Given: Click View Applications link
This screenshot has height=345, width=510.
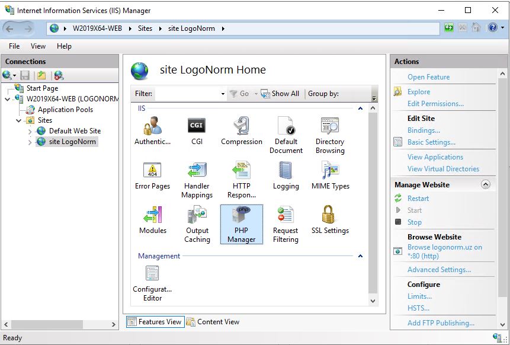Looking at the screenshot, I should pos(435,157).
